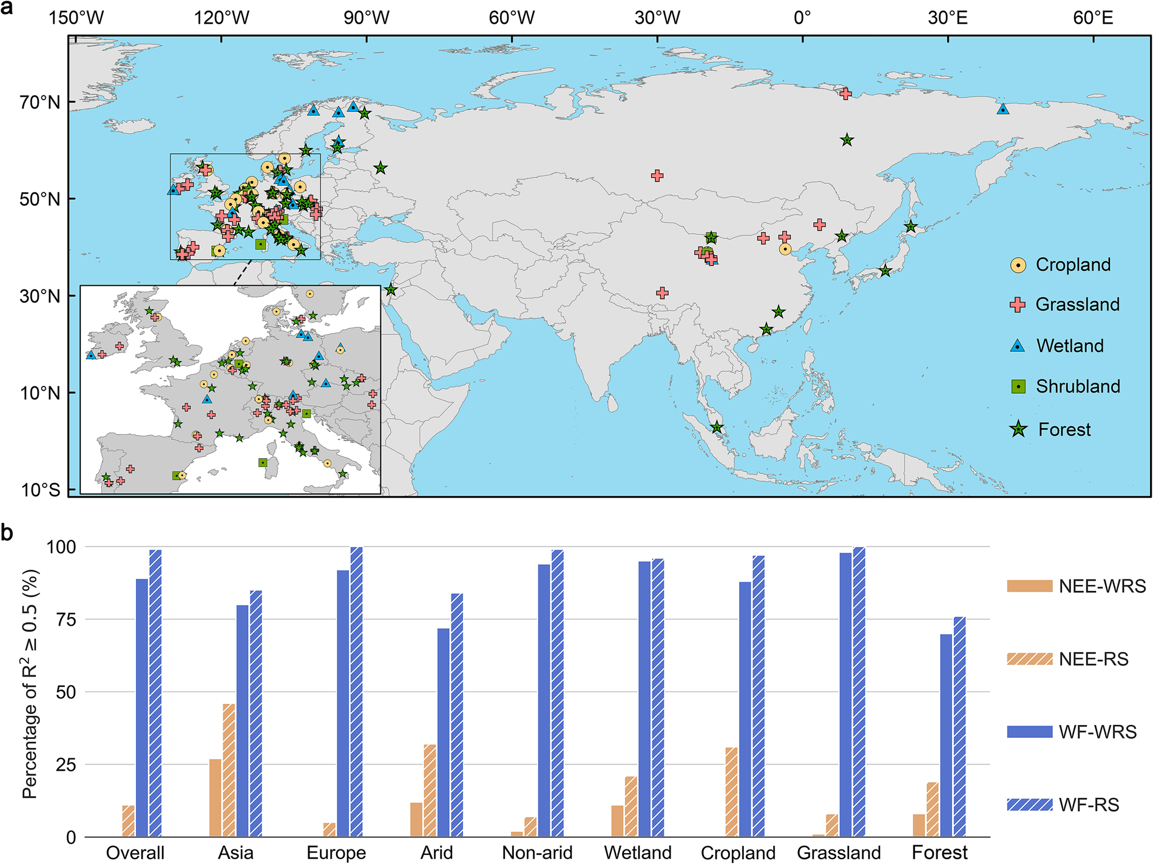1153x864 pixels.
Task: Select the forest star in central Siberia
Action: click(847, 140)
